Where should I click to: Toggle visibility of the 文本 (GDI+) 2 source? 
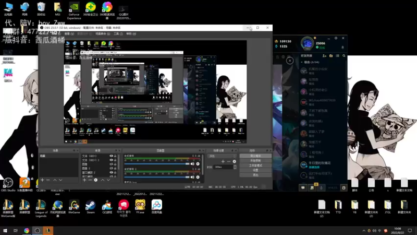pos(112,160)
